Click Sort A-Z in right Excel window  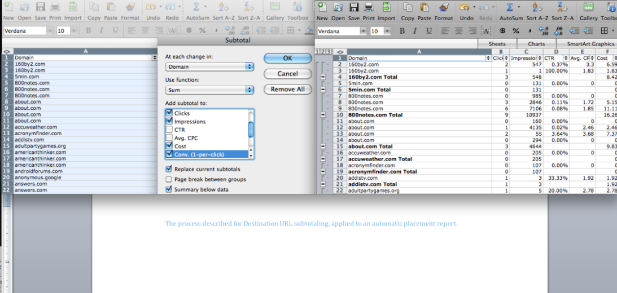coord(537,7)
